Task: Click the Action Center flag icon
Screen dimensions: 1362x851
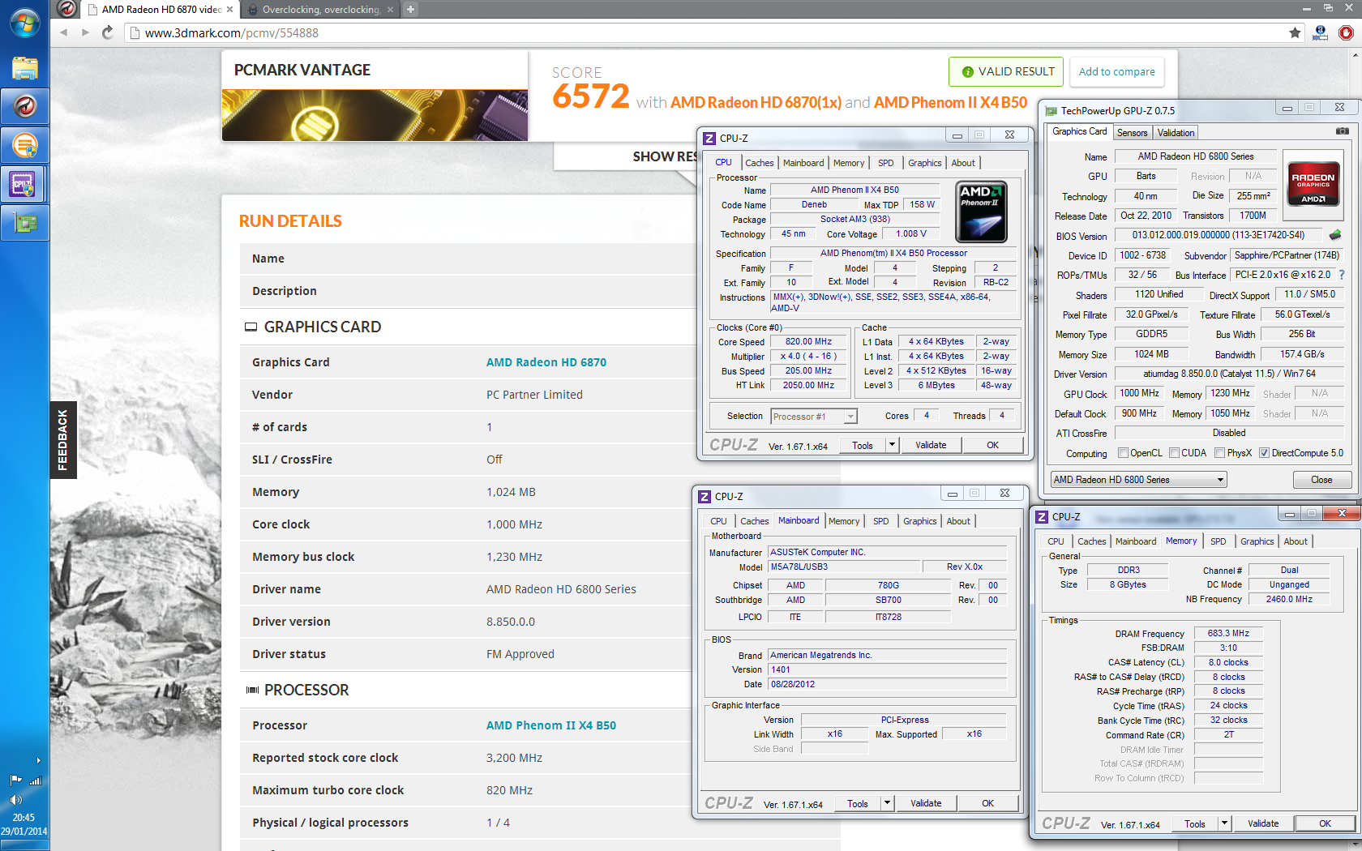Action: click(15, 780)
